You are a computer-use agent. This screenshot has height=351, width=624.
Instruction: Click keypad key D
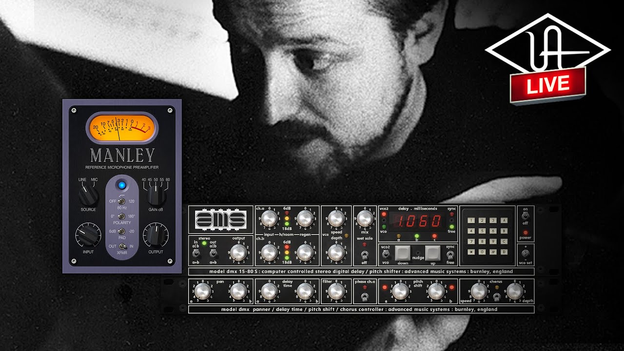pos(504,252)
